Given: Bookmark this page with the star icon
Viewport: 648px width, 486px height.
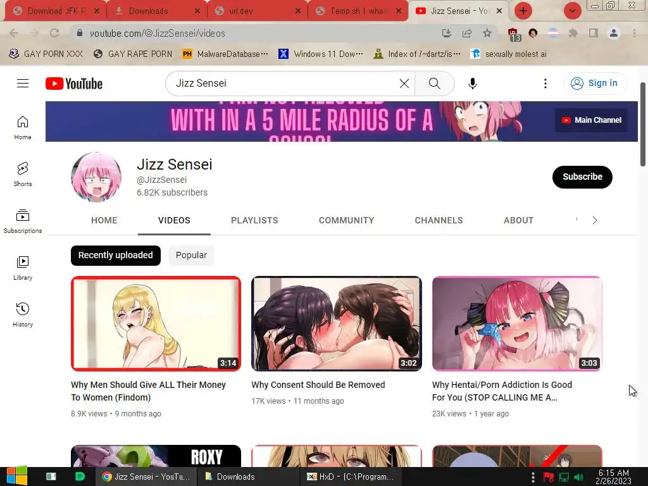Looking at the screenshot, I should click(x=487, y=33).
